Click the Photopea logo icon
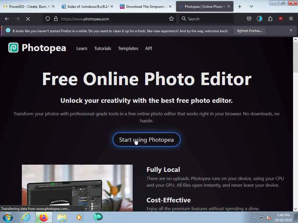This screenshot has width=298, height=223. point(13,48)
